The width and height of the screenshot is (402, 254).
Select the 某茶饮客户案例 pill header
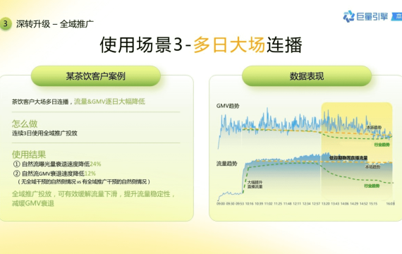pyautogui.click(x=96, y=76)
